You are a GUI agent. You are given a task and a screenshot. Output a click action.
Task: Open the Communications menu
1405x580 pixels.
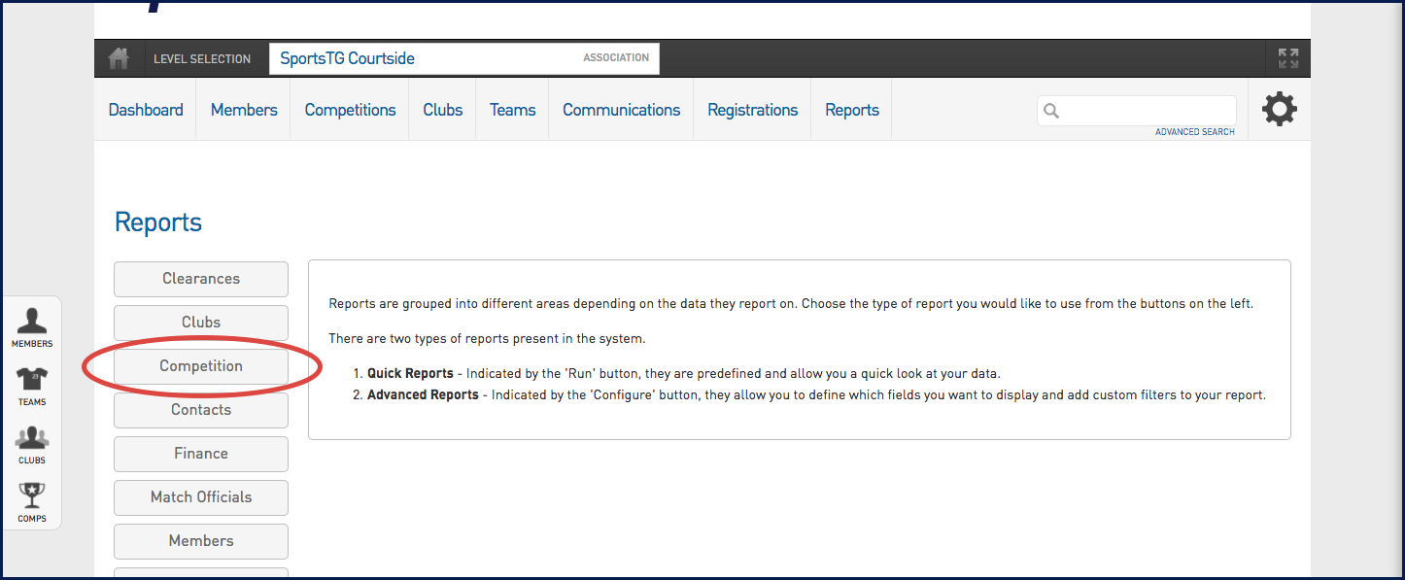(622, 110)
